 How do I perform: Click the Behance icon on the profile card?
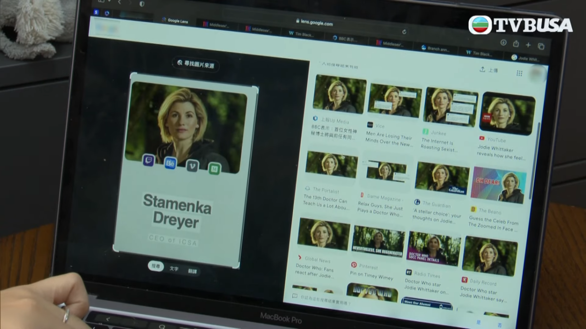[170, 163]
